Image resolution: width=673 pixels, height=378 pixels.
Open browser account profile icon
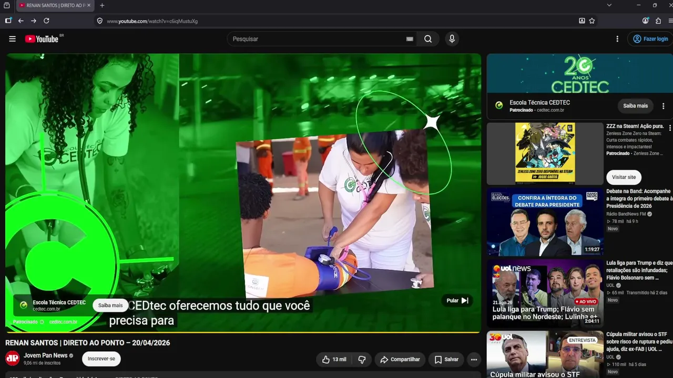pyautogui.click(x=646, y=21)
